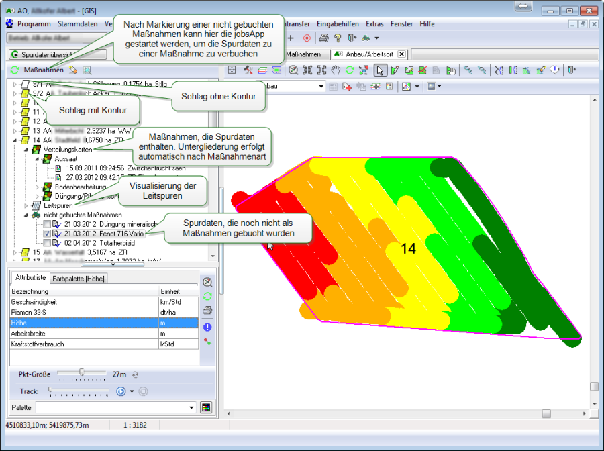Tick the Totalherbizid 02.04.2012 checkbox
Screen dimensions: 604x451
tap(47, 242)
